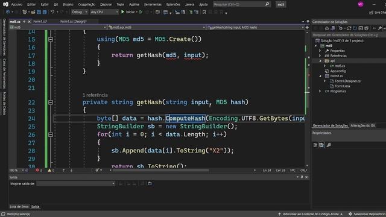Collapse the using block at line 15
The height and width of the screenshot is (217, 386).
click(51, 39)
